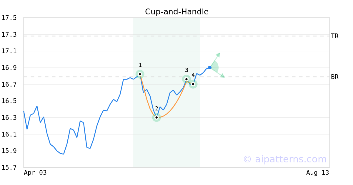The width and height of the screenshot is (353, 185).
Task: Click the 15.7 y-axis label
Action: (x=9, y=168)
